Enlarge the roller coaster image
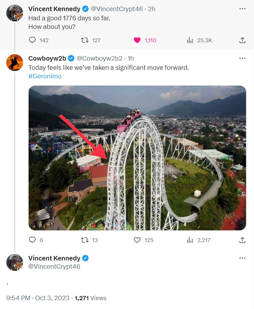This screenshot has width=254, height=309. pos(137,158)
